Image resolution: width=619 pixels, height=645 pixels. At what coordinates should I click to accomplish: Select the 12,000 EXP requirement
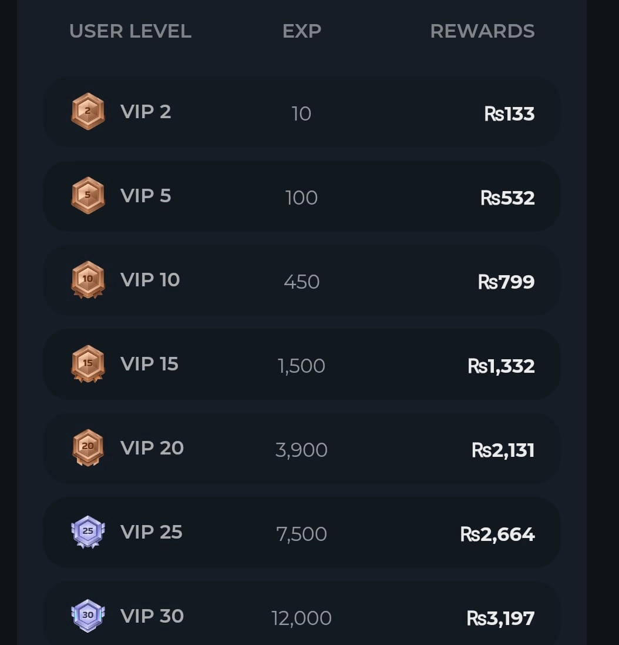(x=301, y=618)
